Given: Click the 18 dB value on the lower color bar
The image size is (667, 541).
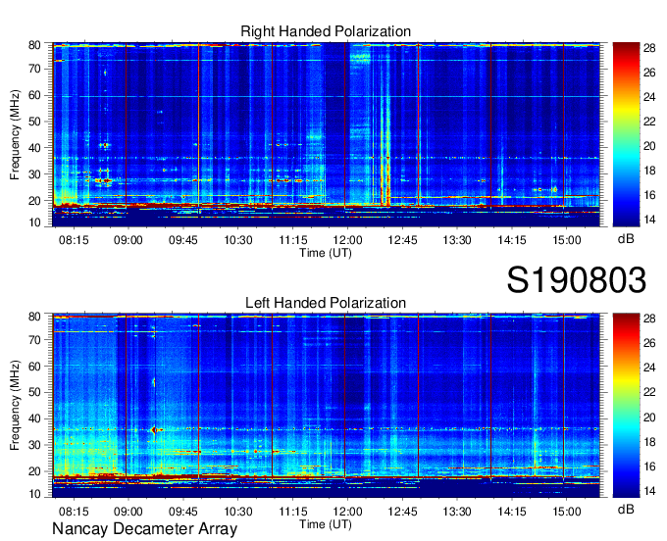Looking at the screenshot, I should (649, 442).
